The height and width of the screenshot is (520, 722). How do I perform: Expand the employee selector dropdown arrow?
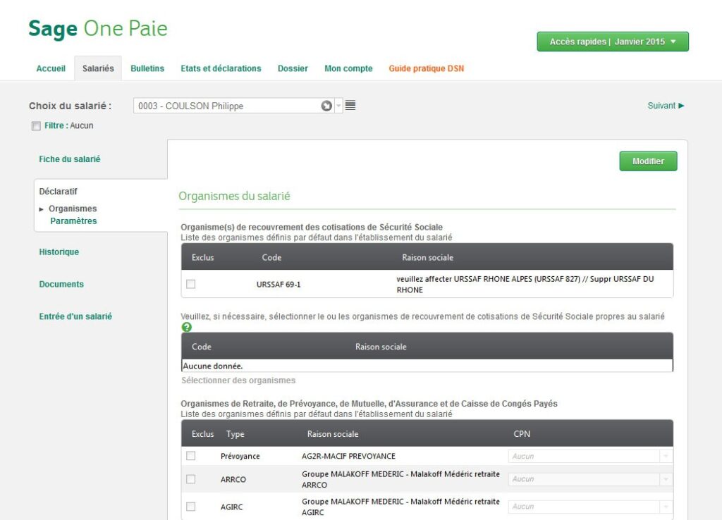point(338,106)
